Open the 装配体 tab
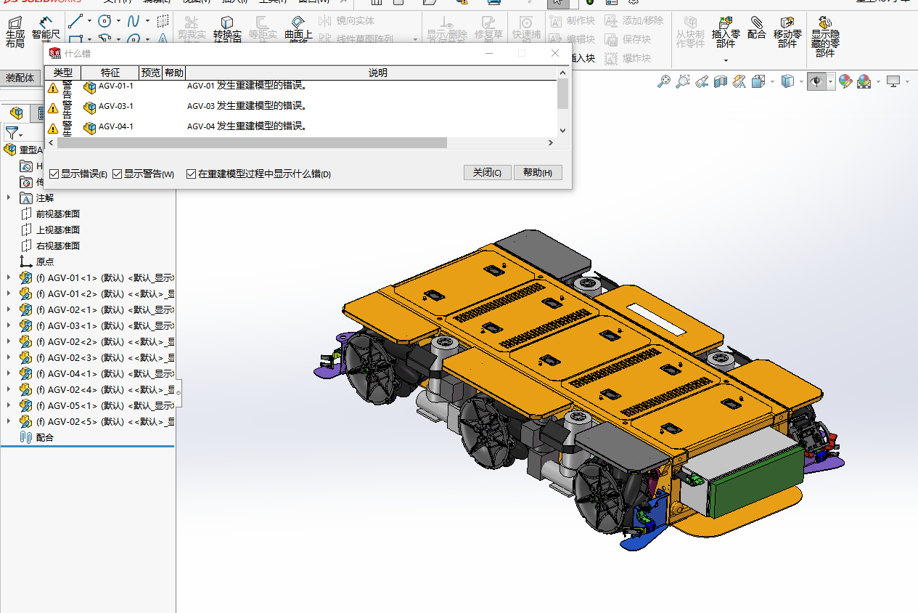The image size is (918, 613). click(x=20, y=78)
